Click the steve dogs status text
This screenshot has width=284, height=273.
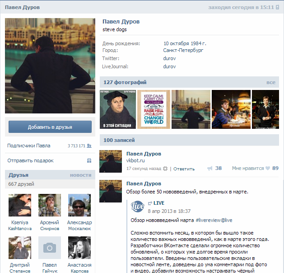(x=115, y=29)
